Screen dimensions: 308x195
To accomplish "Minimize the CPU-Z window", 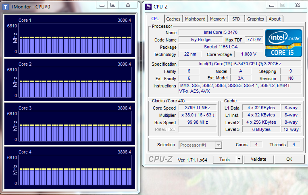I will [x=272, y=5].
